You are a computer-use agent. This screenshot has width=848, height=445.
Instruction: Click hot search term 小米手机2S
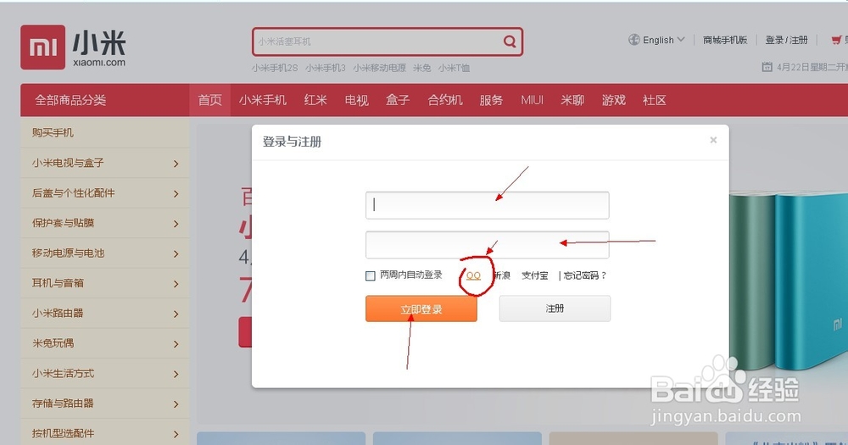click(x=275, y=68)
